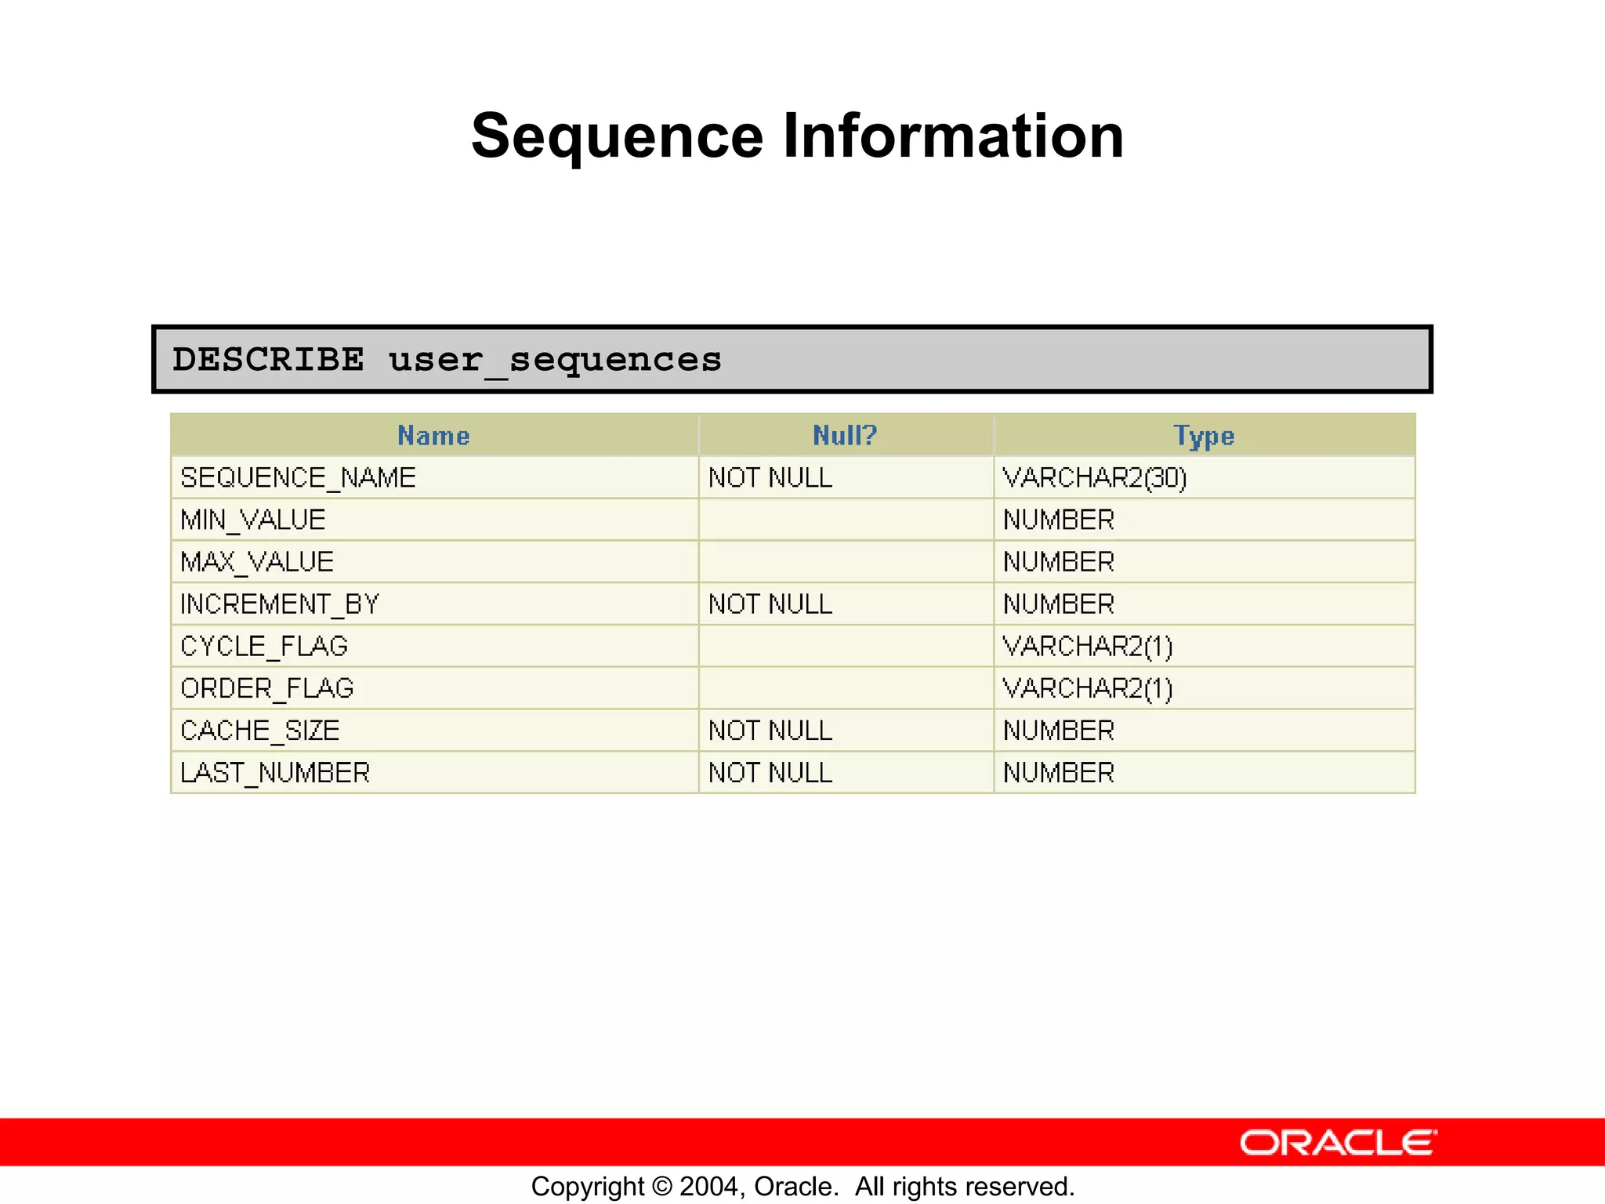Click the SEQUENCE_NAME cell

(x=298, y=478)
